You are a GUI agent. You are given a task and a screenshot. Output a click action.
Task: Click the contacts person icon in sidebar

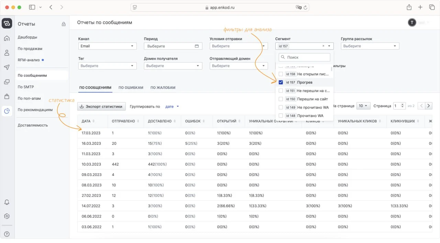tap(7, 53)
